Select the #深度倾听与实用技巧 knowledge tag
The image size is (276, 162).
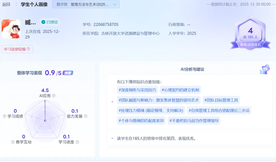coord(137,90)
